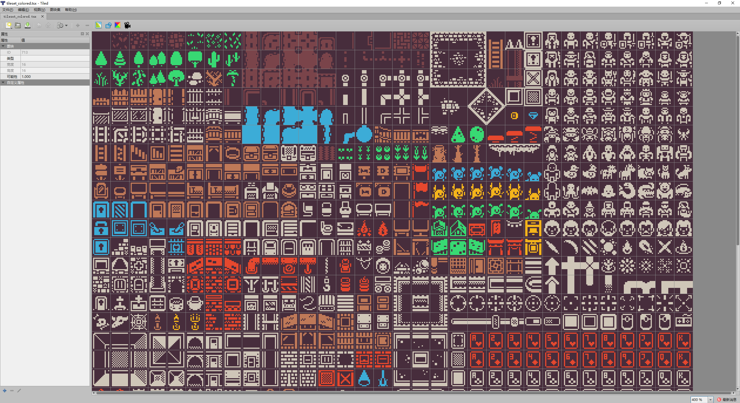Open the 文件(F) menu
This screenshot has height=403, width=740.
[x=8, y=10]
